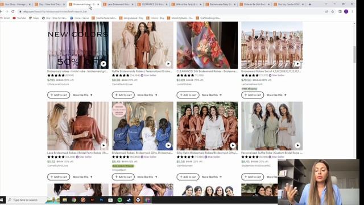The width and height of the screenshot is (364, 205).
Task: Share this page from address bar
Action: [326, 11]
